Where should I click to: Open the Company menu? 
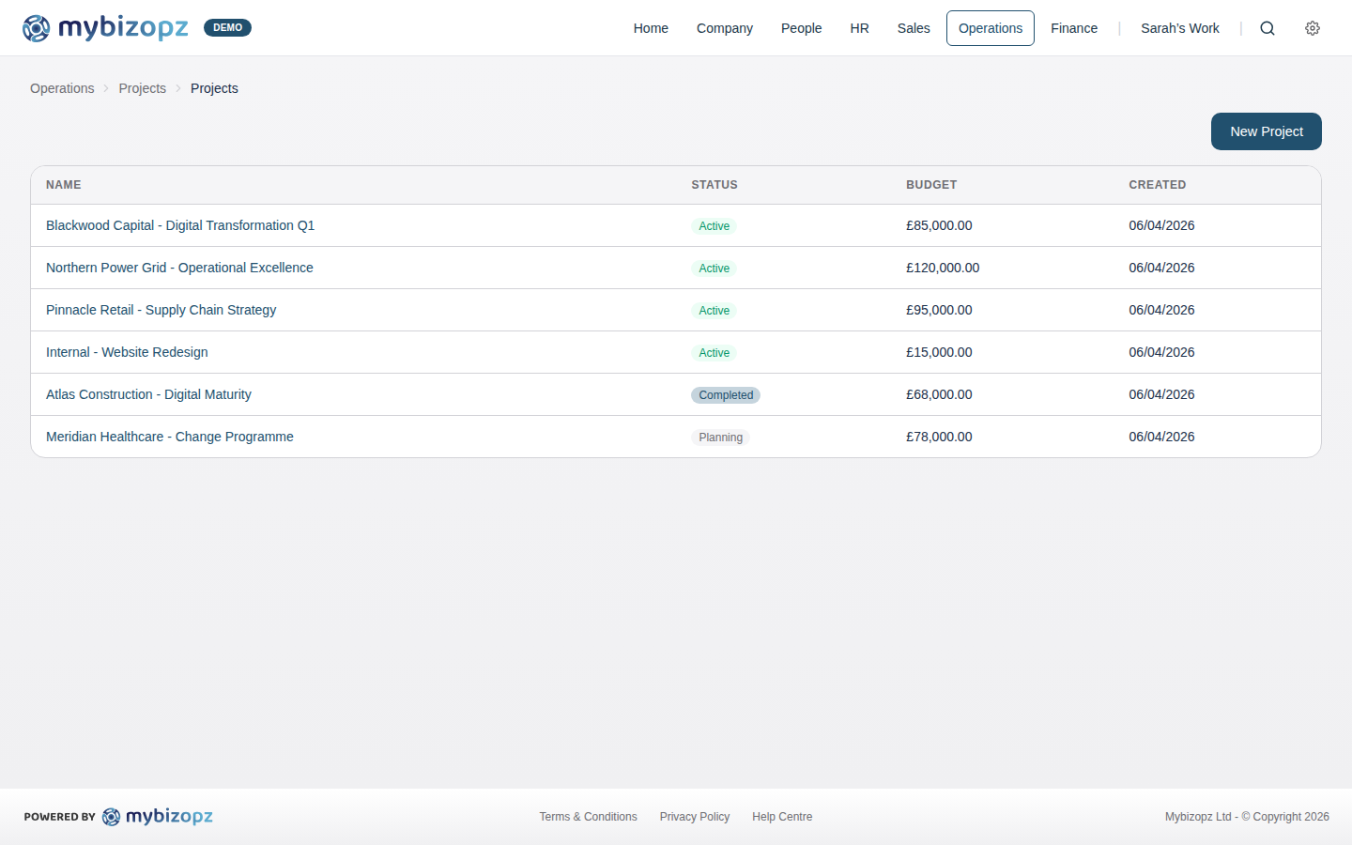(x=725, y=28)
